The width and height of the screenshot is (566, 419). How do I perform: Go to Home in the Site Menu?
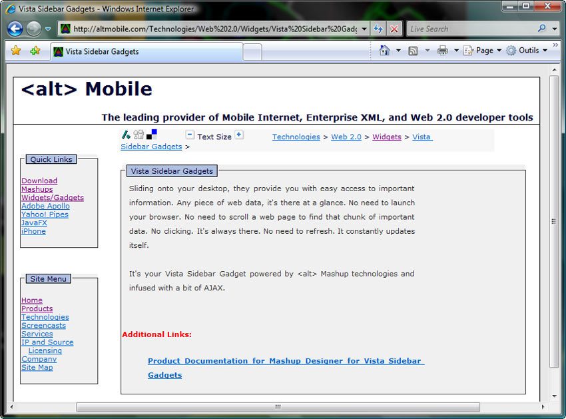[32, 300]
